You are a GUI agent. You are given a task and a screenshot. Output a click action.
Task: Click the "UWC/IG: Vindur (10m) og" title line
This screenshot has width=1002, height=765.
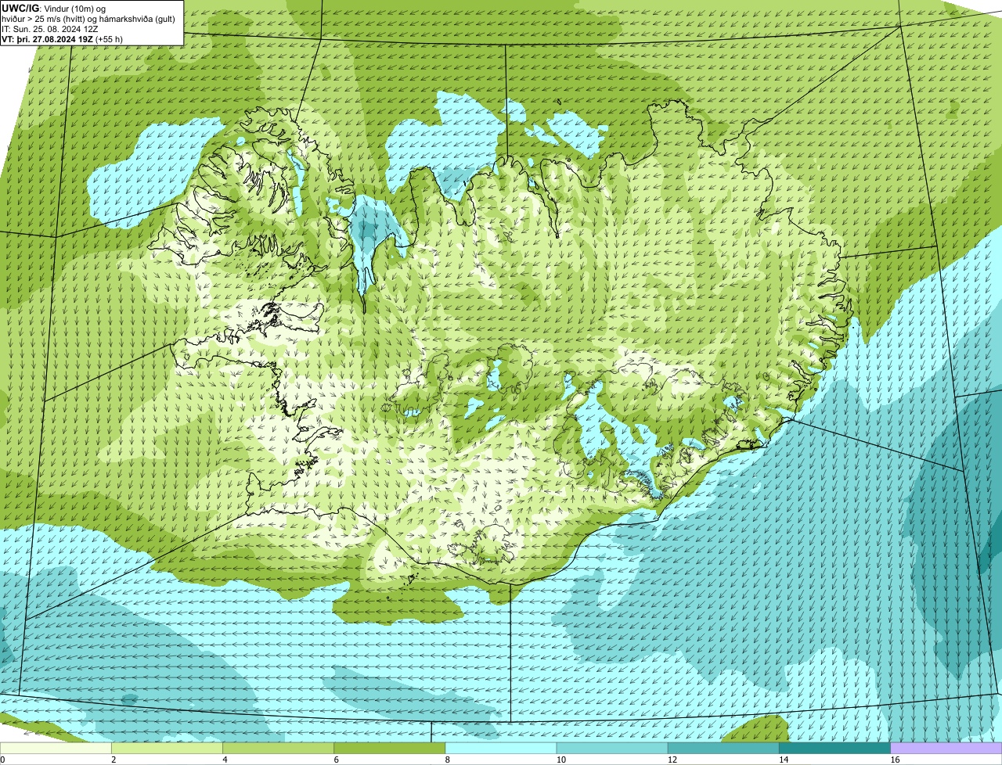click(54, 8)
